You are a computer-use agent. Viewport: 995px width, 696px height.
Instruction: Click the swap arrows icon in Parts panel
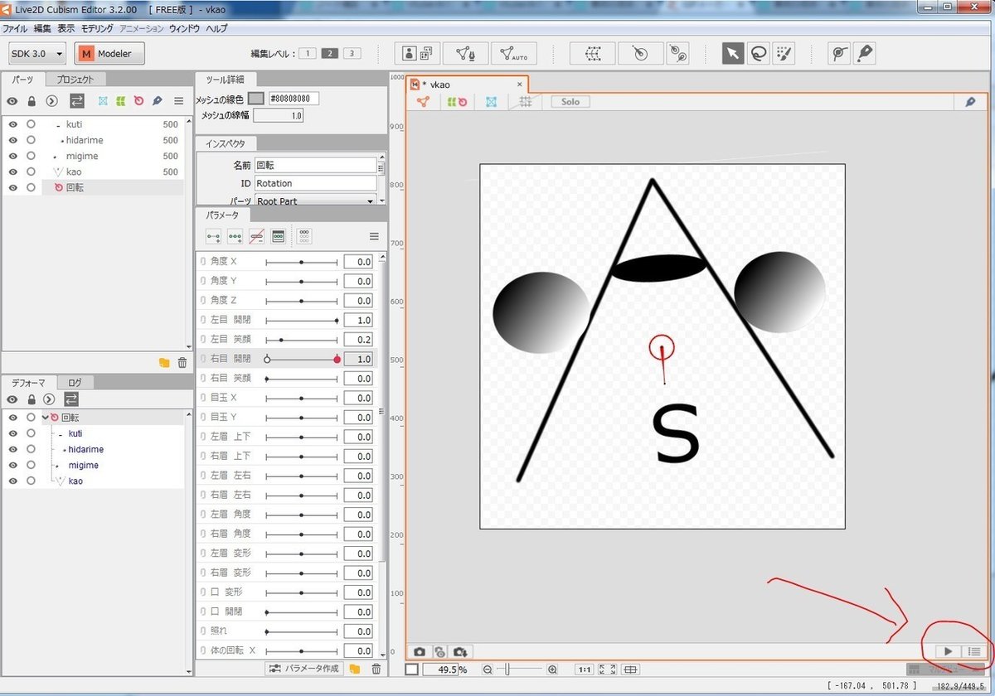pyautogui.click(x=76, y=101)
